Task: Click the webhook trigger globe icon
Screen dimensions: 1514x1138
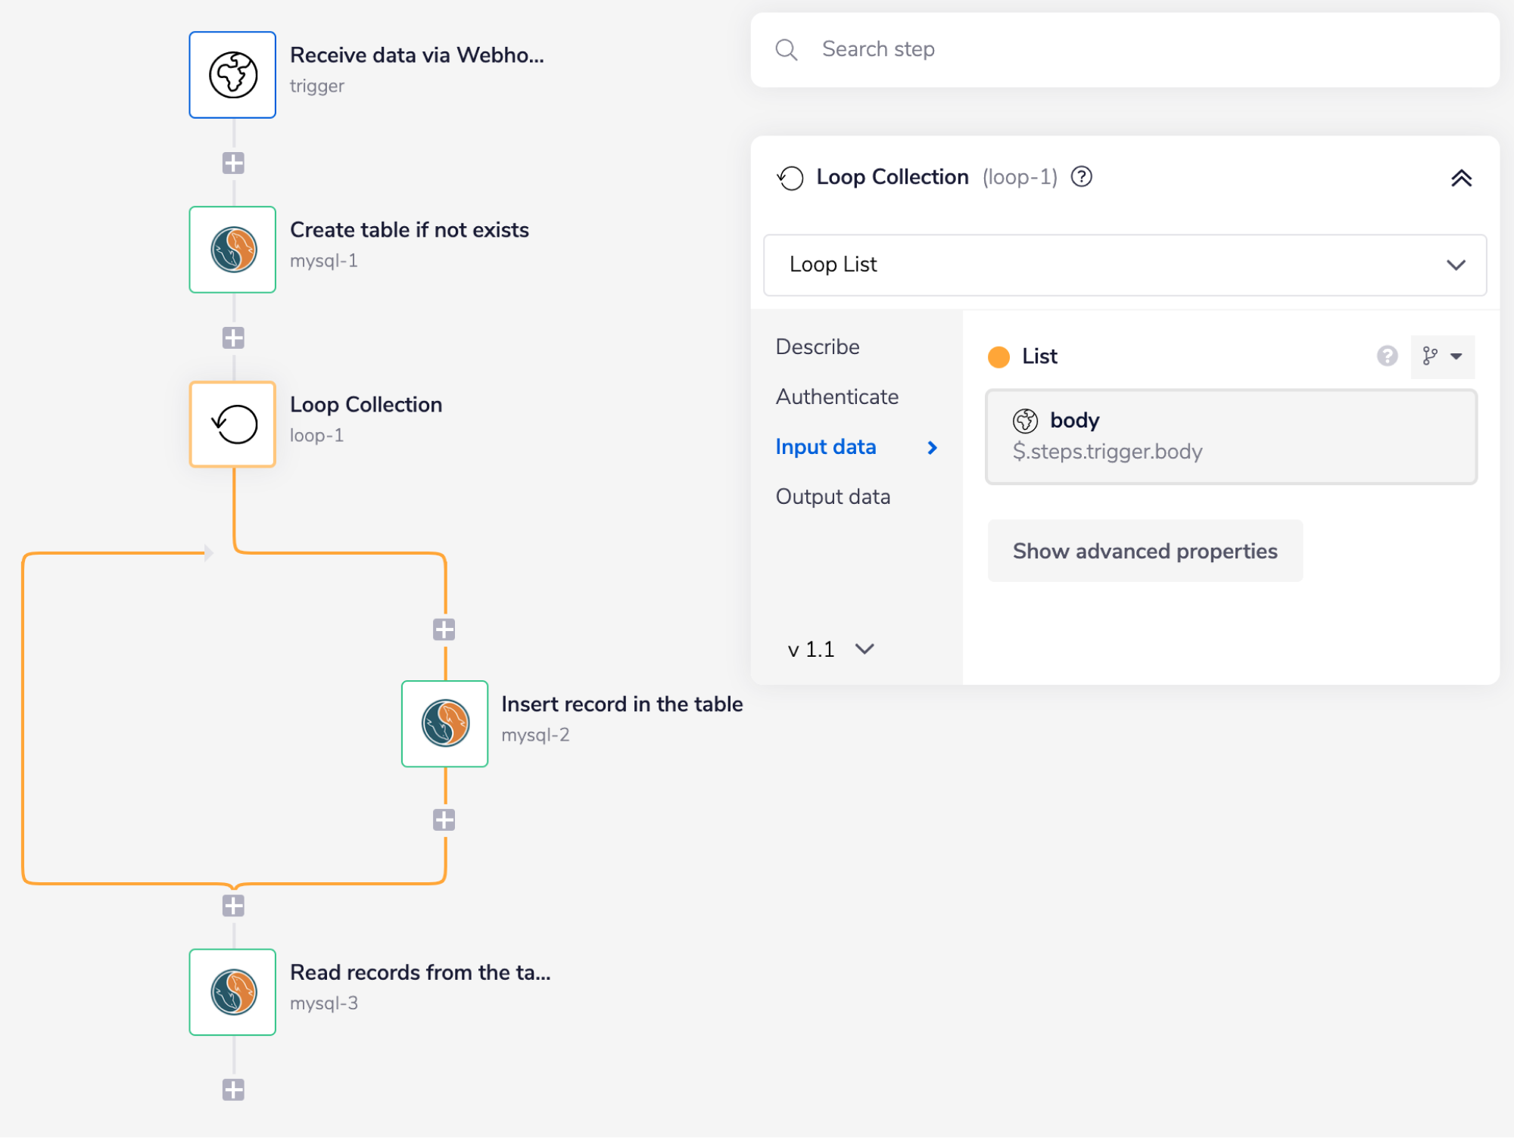Action: pos(232,75)
